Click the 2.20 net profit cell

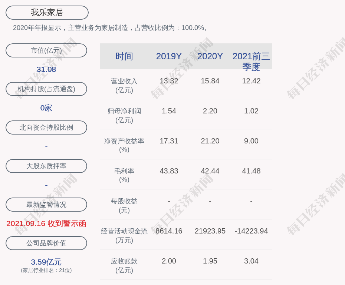tap(210, 111)
